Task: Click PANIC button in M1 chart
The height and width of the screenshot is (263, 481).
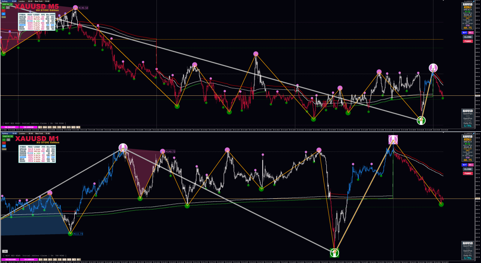Action: tap(468, 173)
